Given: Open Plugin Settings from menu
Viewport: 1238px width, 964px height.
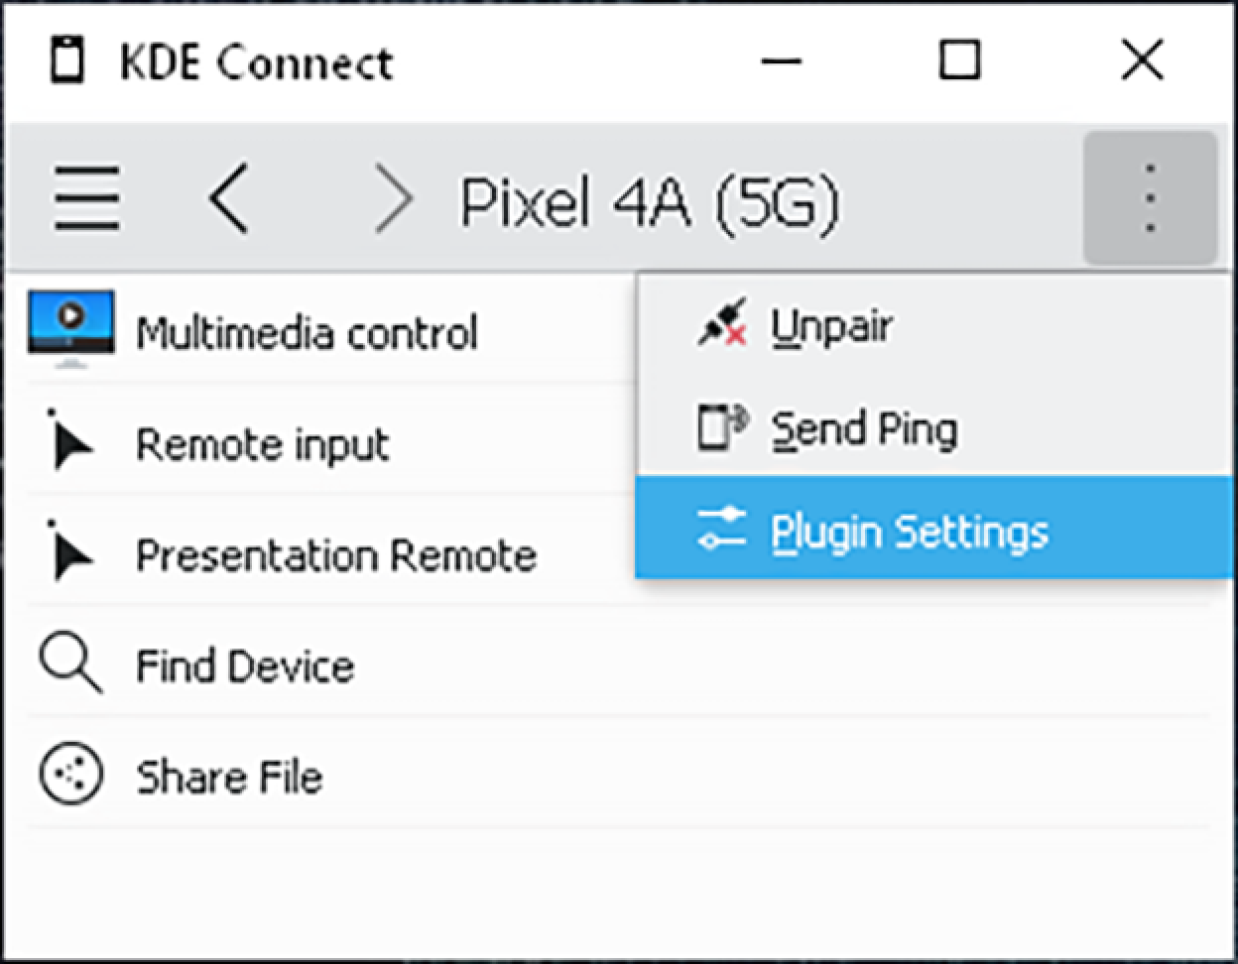Looking at the screenshot, I should (909, 531).
